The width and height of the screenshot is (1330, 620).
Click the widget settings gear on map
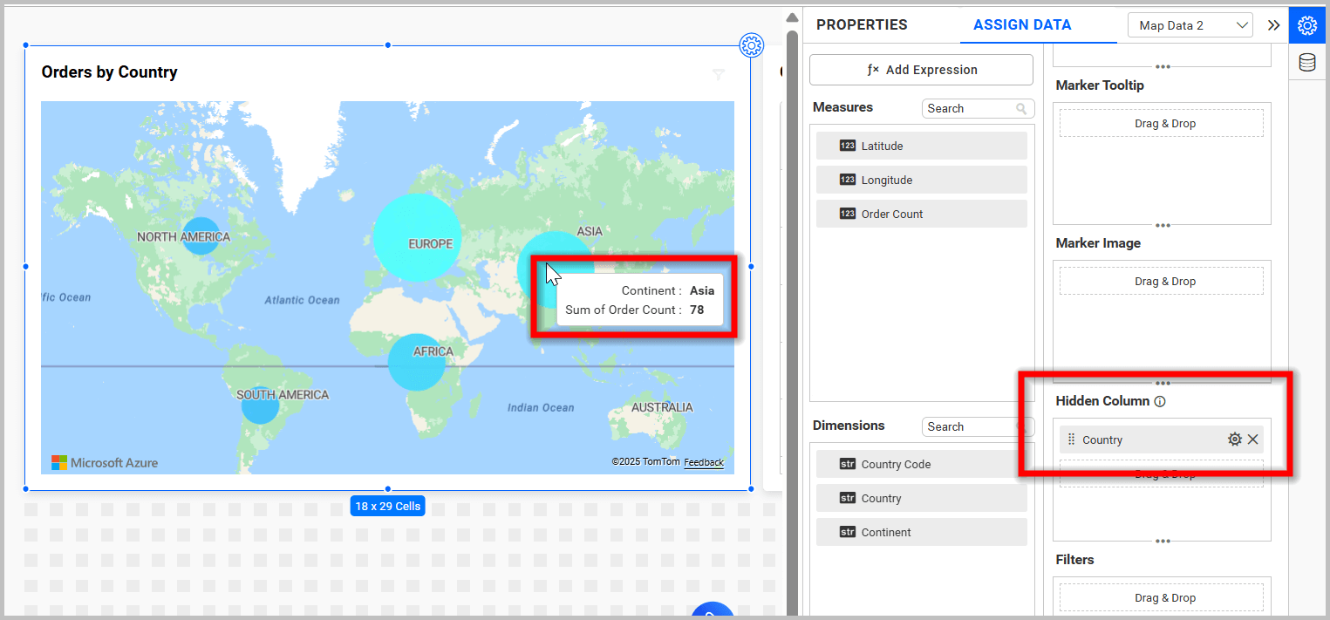coord(751,45)
